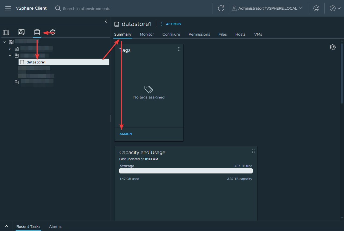Open the help menu dropdown

(335, 8)
